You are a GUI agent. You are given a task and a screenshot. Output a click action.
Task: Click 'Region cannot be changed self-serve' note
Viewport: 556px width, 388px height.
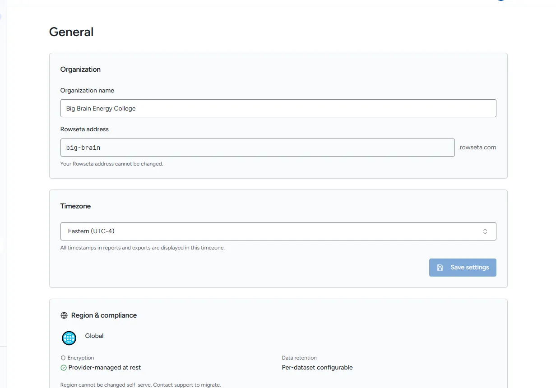(140, 385)
